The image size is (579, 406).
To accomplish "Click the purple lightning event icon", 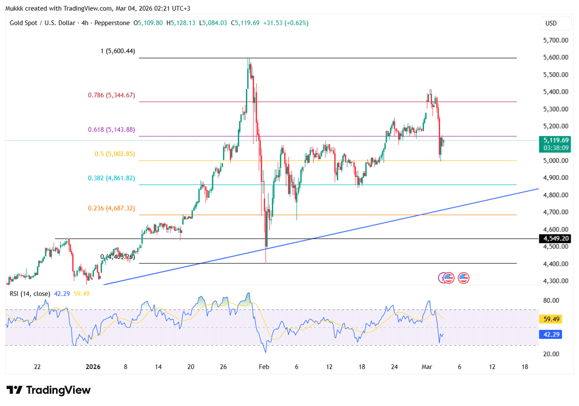I will click(442, 278).
